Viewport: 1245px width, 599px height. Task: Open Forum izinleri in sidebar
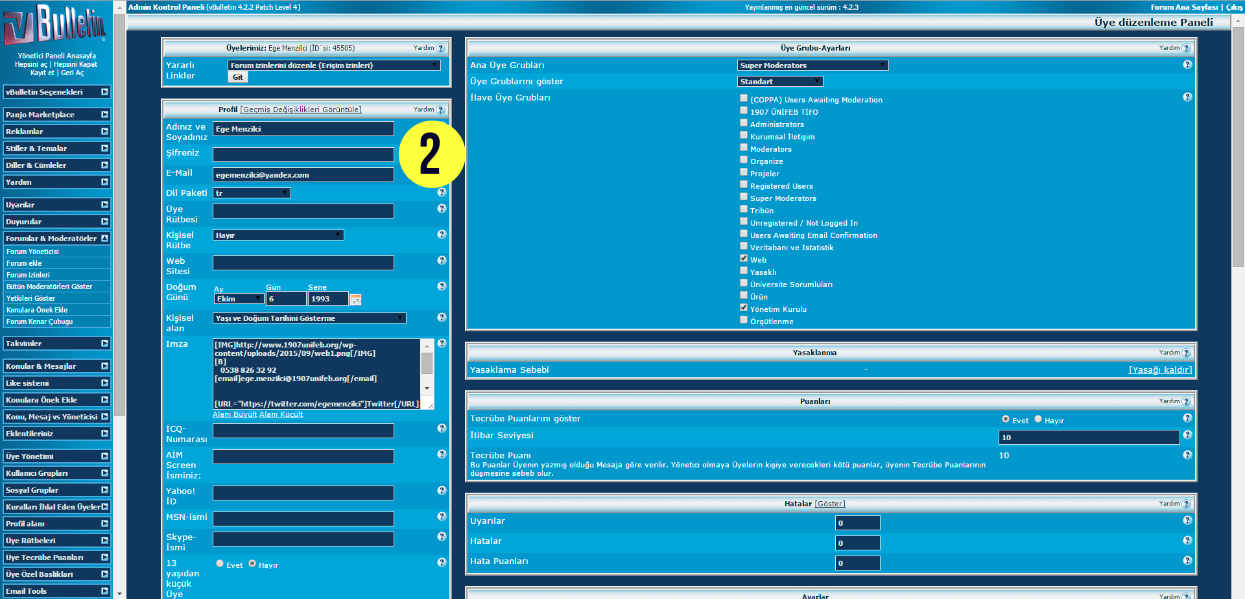click(28, 275)
